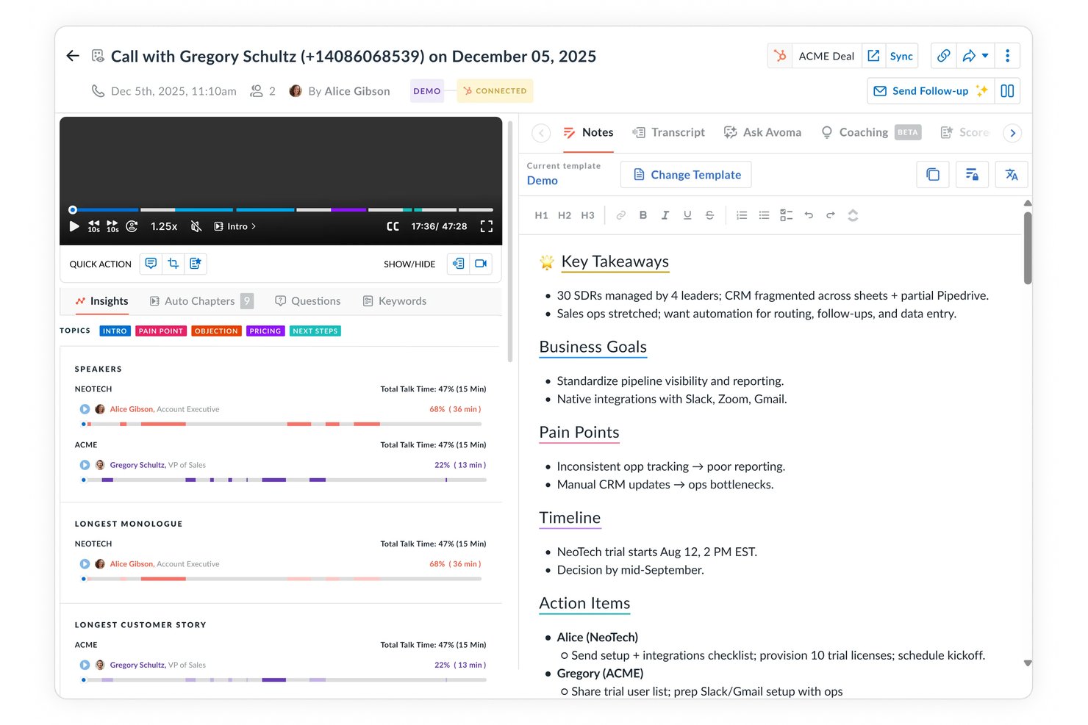Insert link in notes editor
Screen dimensions: 1088x725
(x=621, y=215)
